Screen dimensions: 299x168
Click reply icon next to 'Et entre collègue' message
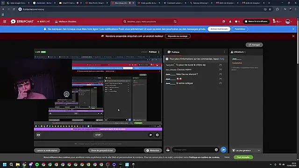point(221,83)
